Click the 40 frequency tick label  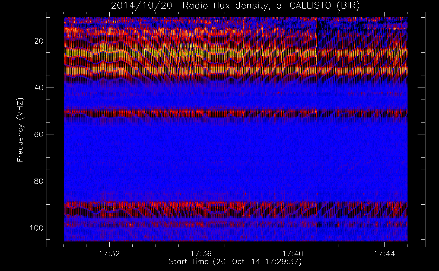(x=39, y=88)
